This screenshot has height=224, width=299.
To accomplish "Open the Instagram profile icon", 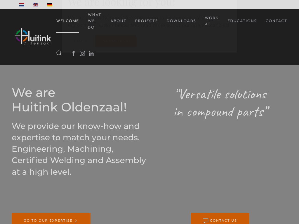I will coord(82,53).
